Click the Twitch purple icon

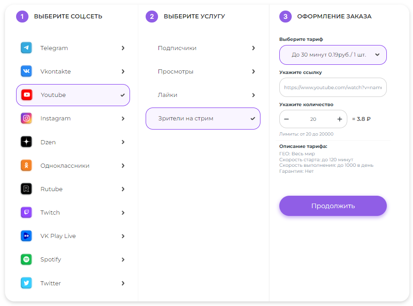pos(26,212)
